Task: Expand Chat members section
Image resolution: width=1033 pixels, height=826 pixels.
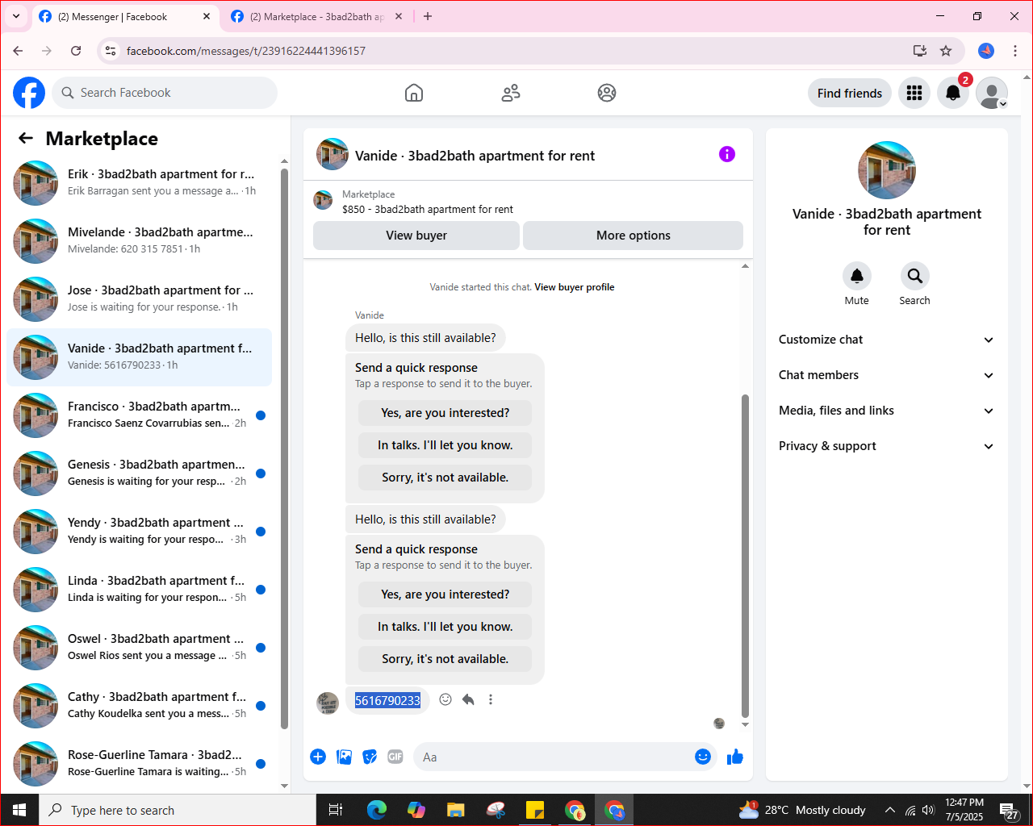Action: tap(886, 375)
